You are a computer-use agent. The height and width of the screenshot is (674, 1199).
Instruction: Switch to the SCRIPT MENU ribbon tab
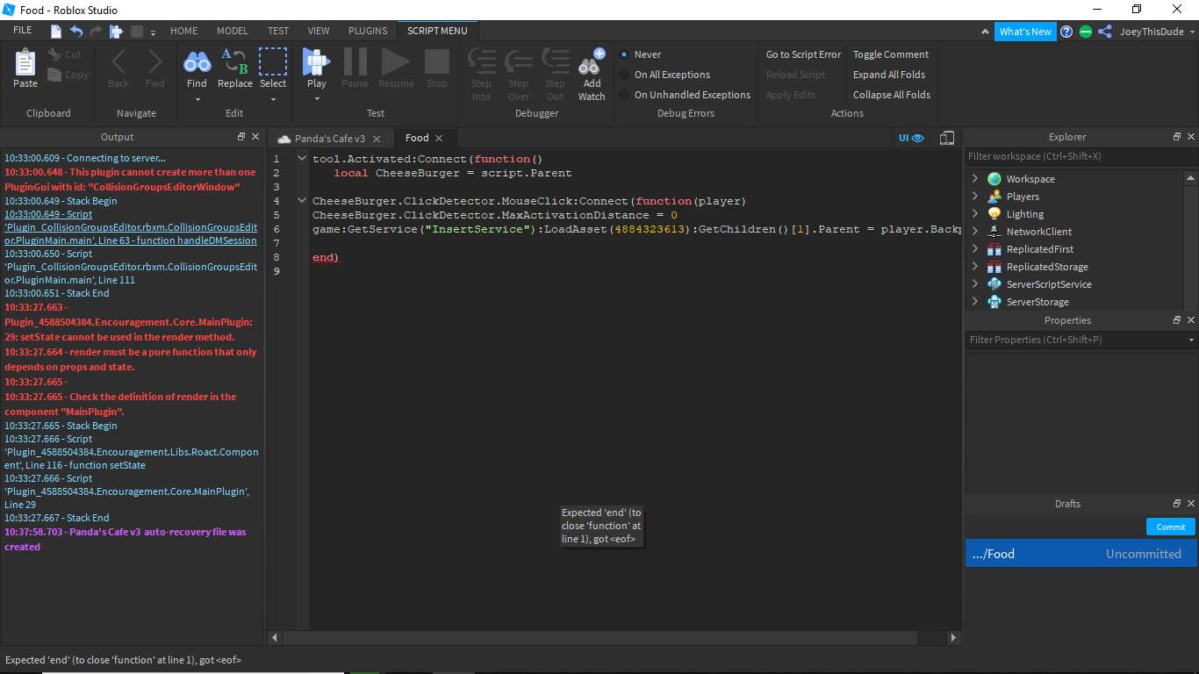[x=436, y=31]
